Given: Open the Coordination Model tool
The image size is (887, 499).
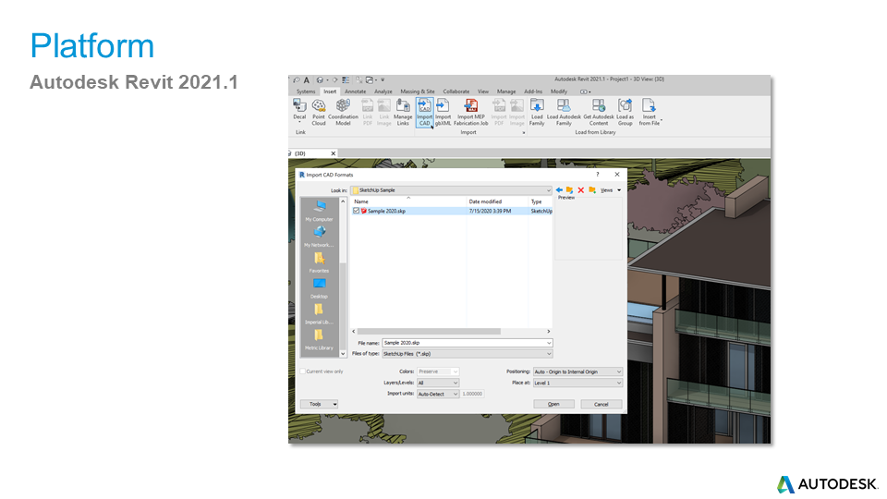Looking at the screenshot, I should (x=343, y=112).
